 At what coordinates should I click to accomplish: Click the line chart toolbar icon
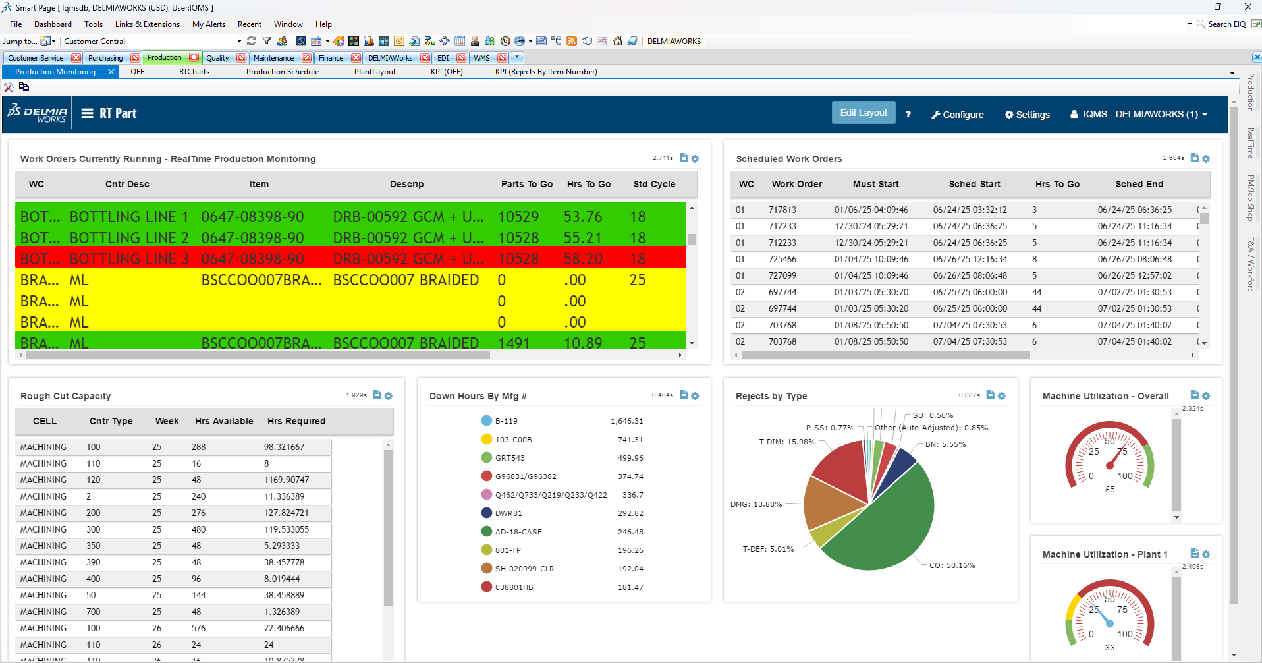pos(602,41)
